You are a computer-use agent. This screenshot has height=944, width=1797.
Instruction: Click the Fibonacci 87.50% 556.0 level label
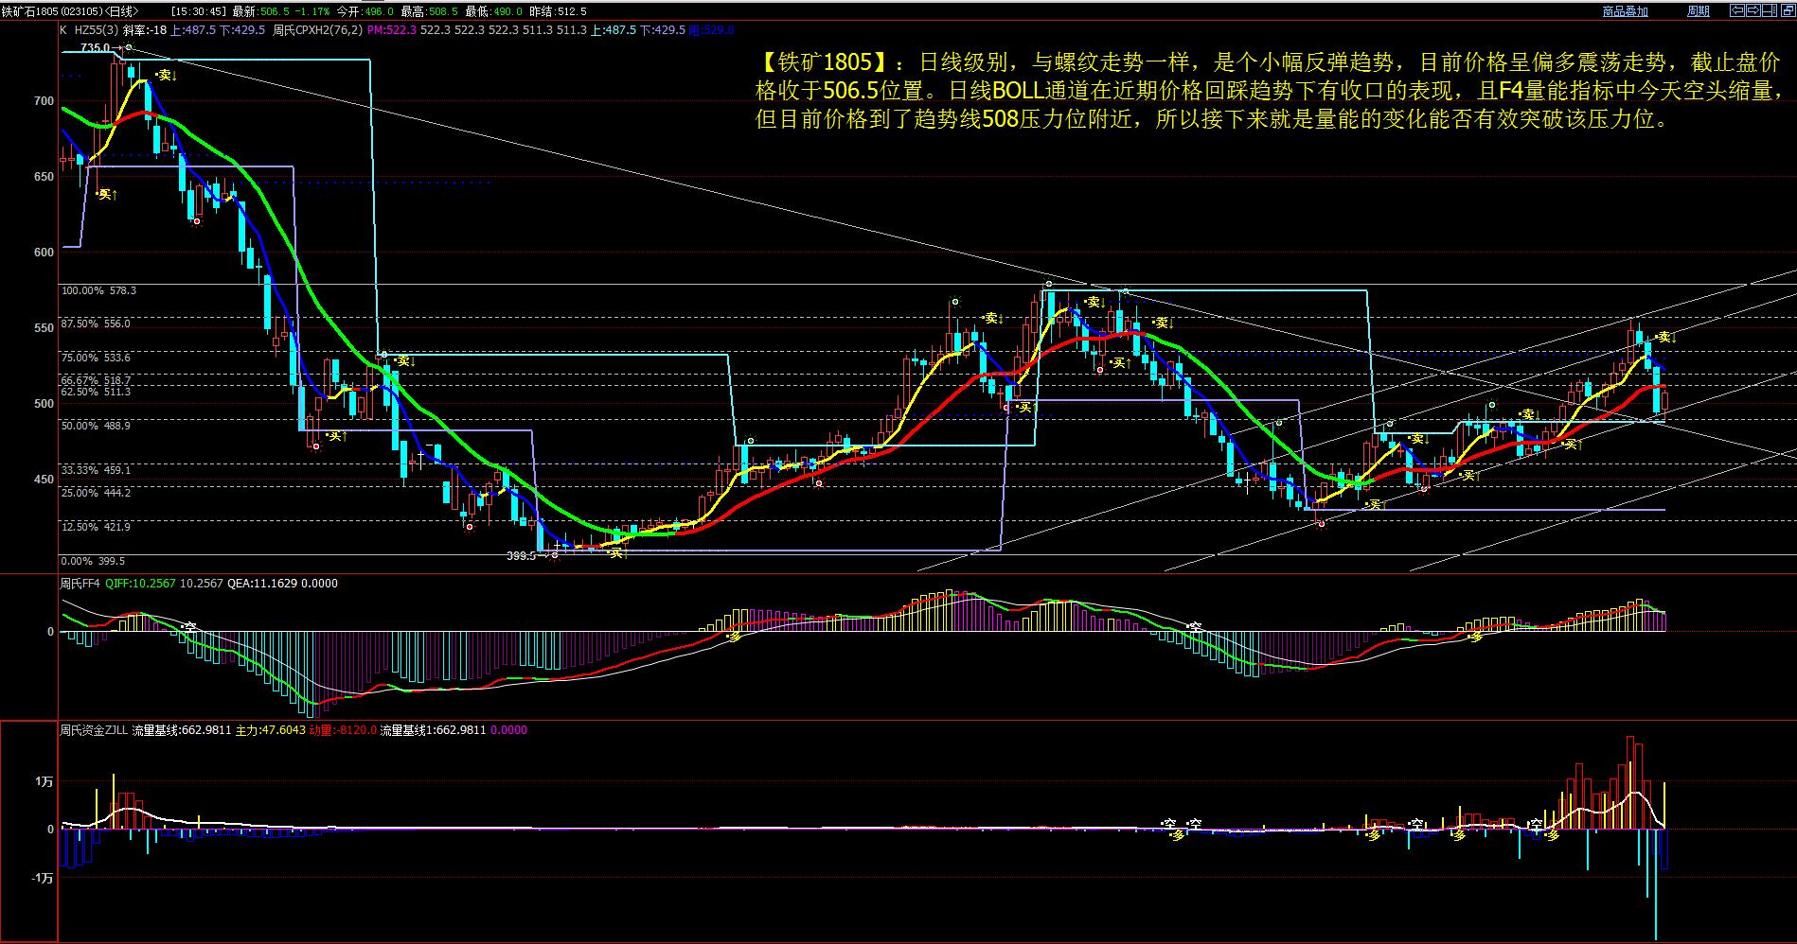pyautogui.click(x=96, y=323)
